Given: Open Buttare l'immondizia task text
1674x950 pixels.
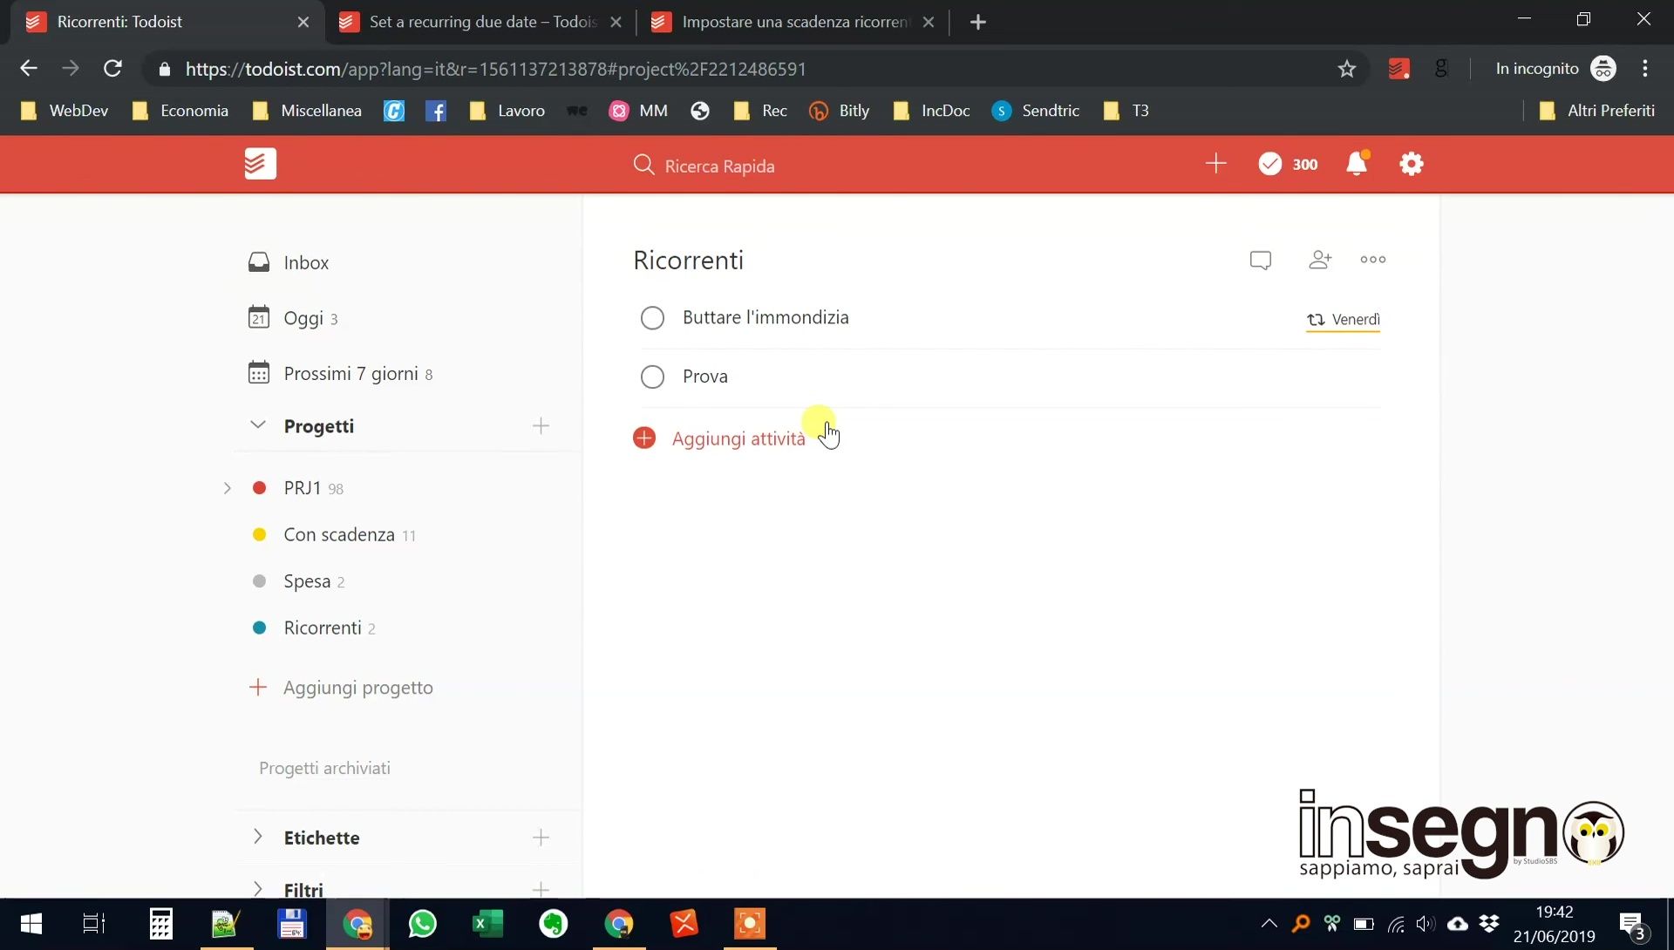Looking at the screenshot, I should [x=766, y=317].
